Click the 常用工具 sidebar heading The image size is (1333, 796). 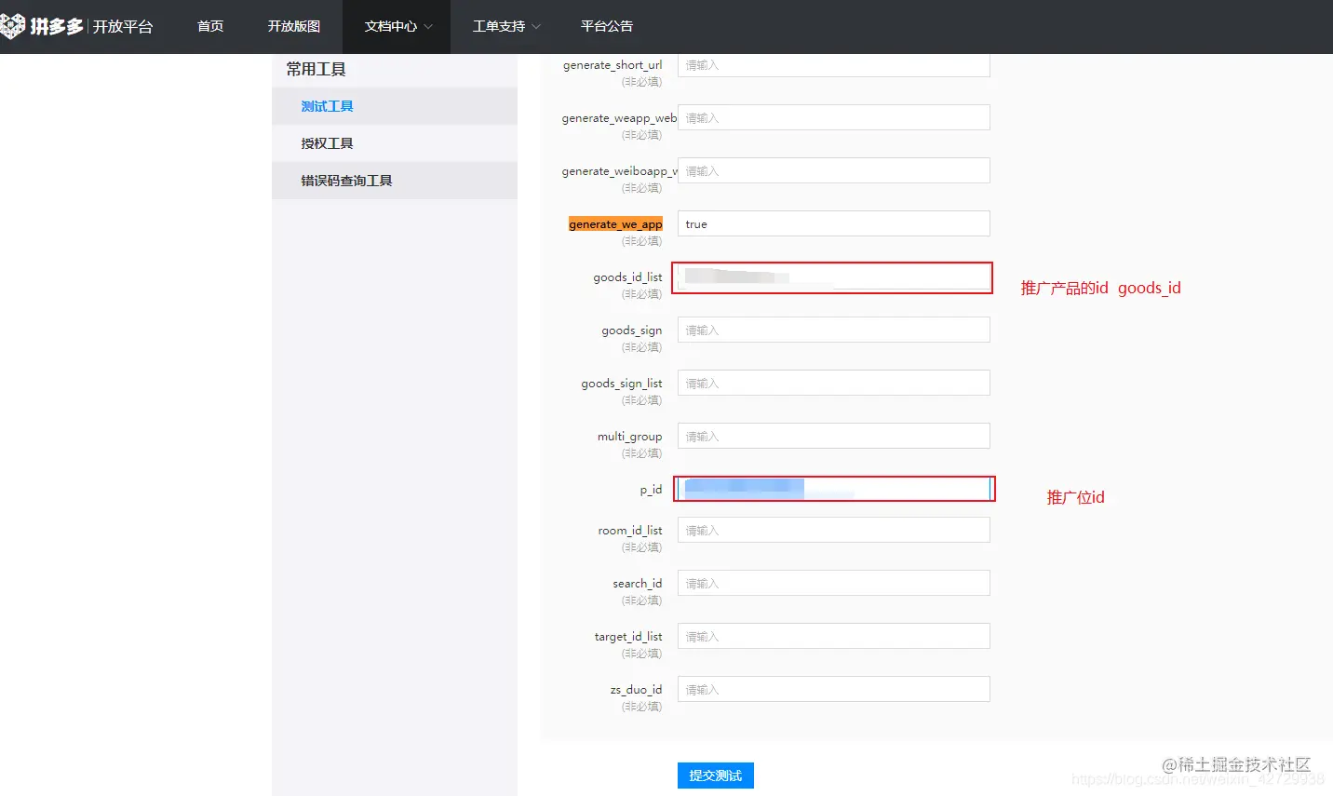(x=316, y=69)
